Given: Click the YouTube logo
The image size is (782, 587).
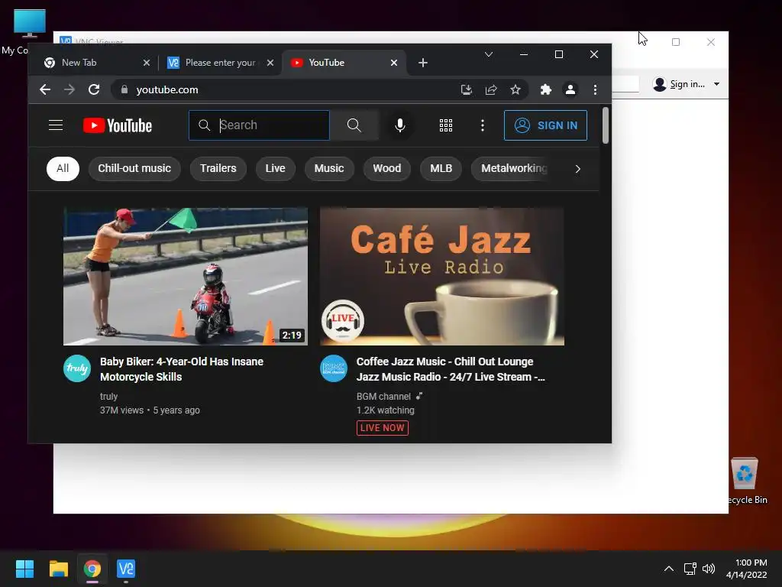Looking at the screenshot, I should pyautogui.click(x=117, y=125).
